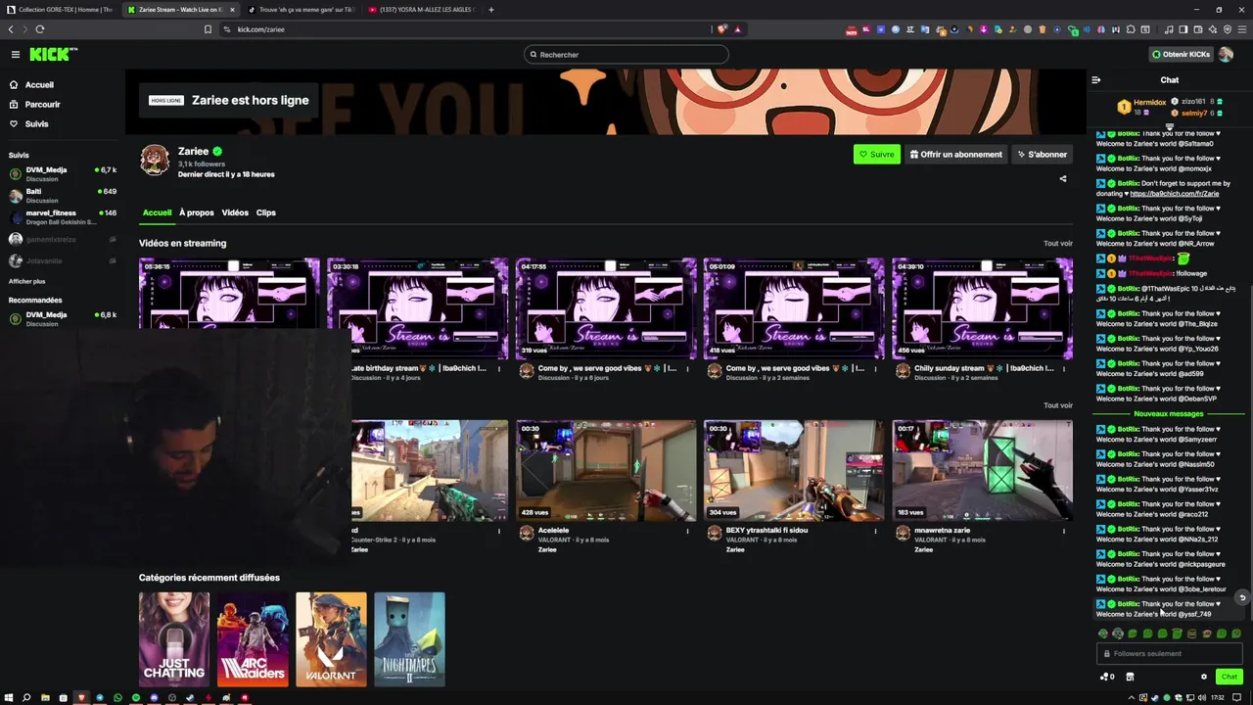Image resolution: width=1253 pixels, height=705 pixels.
Task: Click the Nouveaux messages divider label
Action: pyautogui.click(x=1169, y=414)
